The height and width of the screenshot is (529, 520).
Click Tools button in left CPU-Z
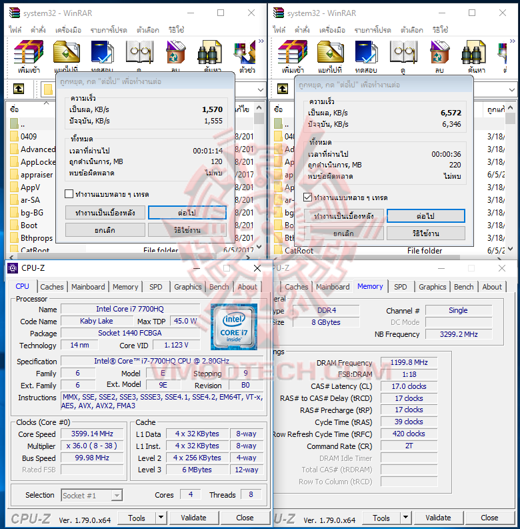coord(137,518)
